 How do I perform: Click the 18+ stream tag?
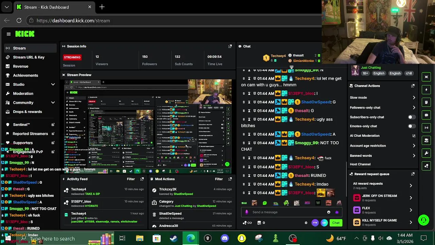[x=365, y=73]
